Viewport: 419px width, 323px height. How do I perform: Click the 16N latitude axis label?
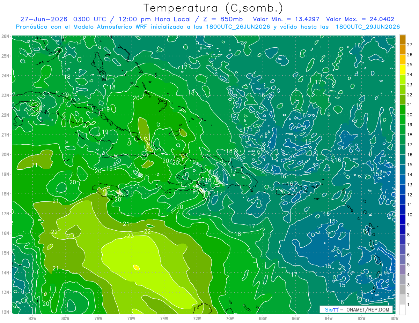click(x=5, y=233)
